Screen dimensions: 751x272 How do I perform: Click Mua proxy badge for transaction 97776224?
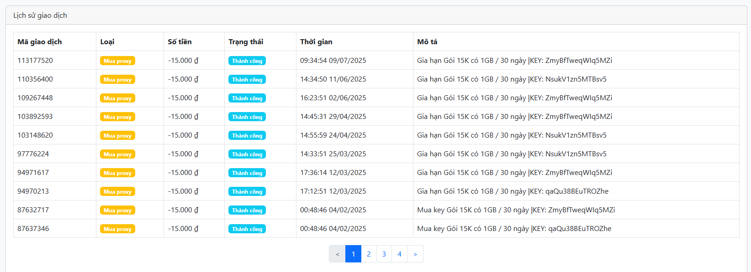tap(117, 154)
